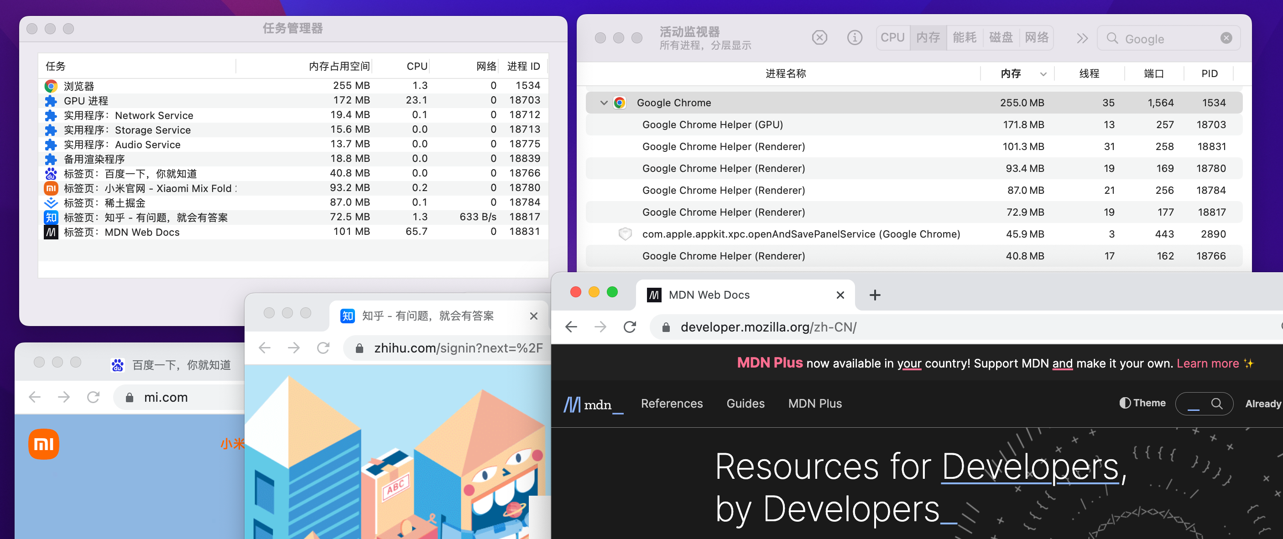The width and height of the screenshot is (1283, 539).
Task: Close the 知乎 browser tab
Action: click(533, 316)
